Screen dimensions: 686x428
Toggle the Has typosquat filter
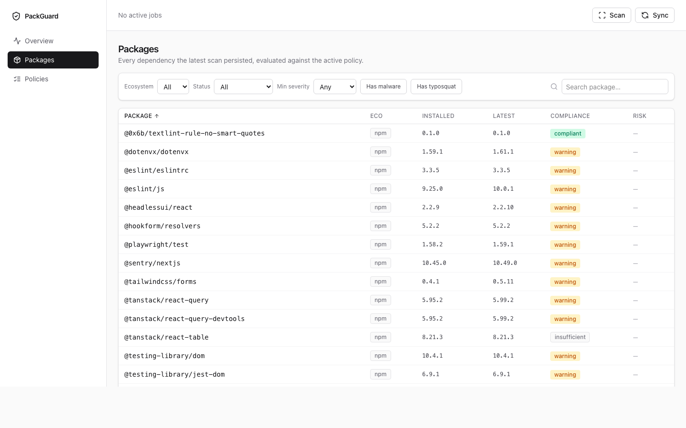point(436,87)
